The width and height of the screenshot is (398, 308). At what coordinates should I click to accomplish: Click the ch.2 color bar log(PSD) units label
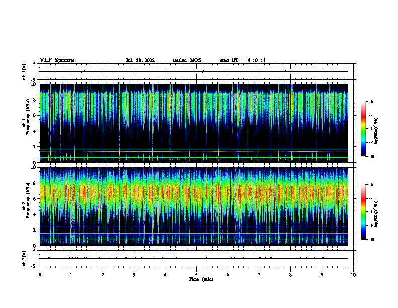coord(376,214)
